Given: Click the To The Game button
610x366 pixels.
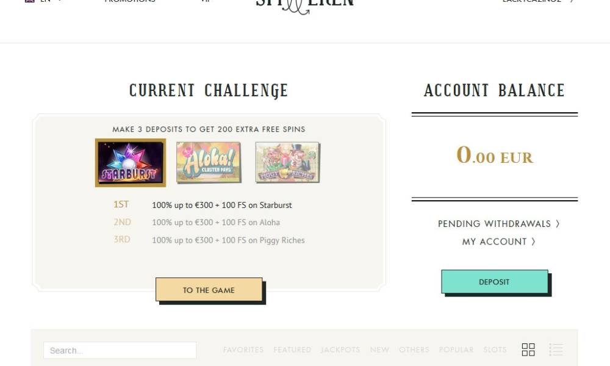Looking at the screenshot, I should click(x=209, y=289).
